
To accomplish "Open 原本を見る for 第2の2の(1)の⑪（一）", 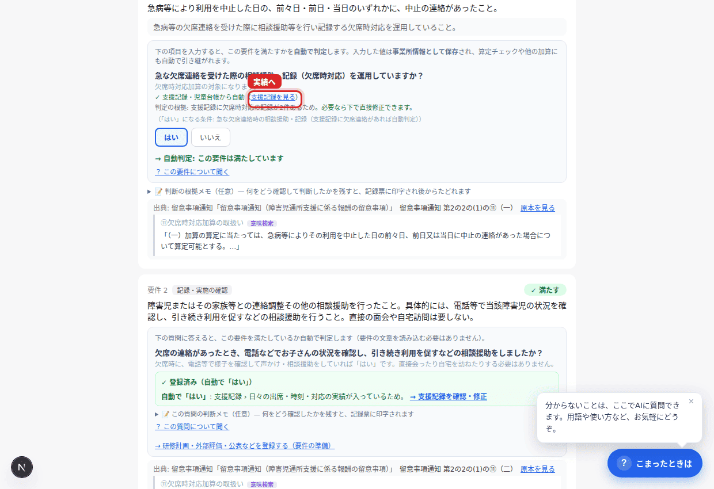I will (x=538, y=208).
